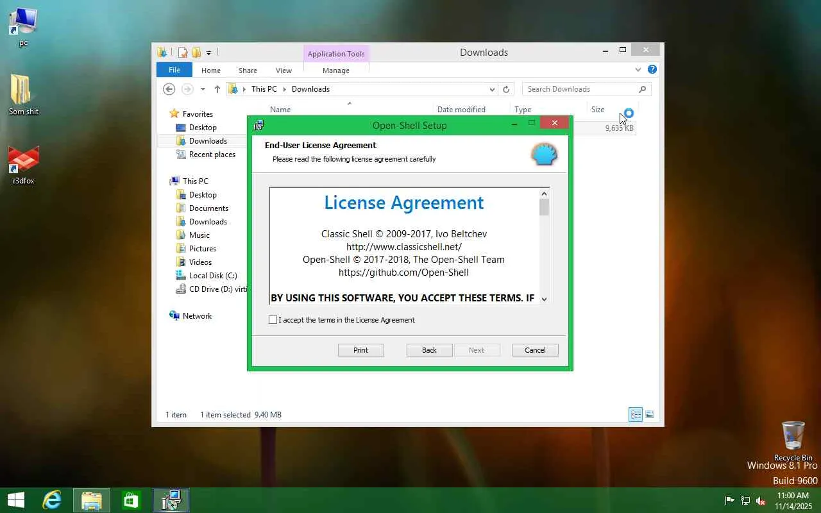821x513 pixels.
Task: Switch to Large icons view in status bar
Action: [x=650, y=415]
